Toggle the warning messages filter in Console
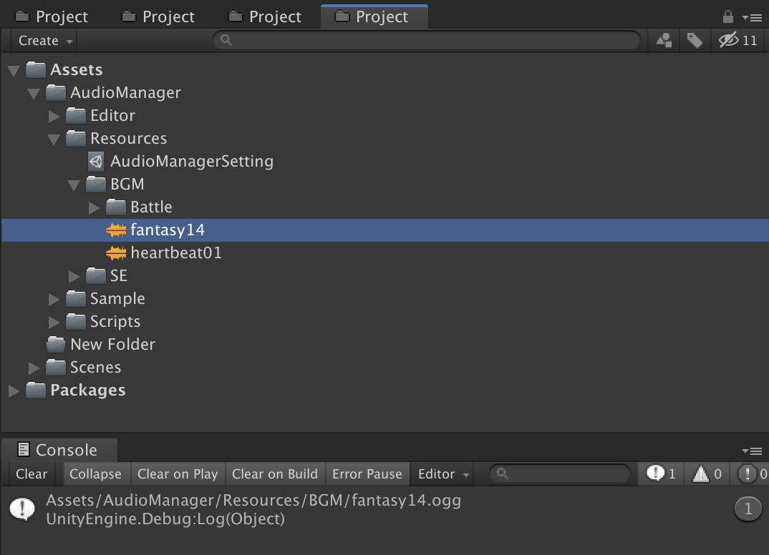Viewport: 769px width, 555px height. click(706, 473)
